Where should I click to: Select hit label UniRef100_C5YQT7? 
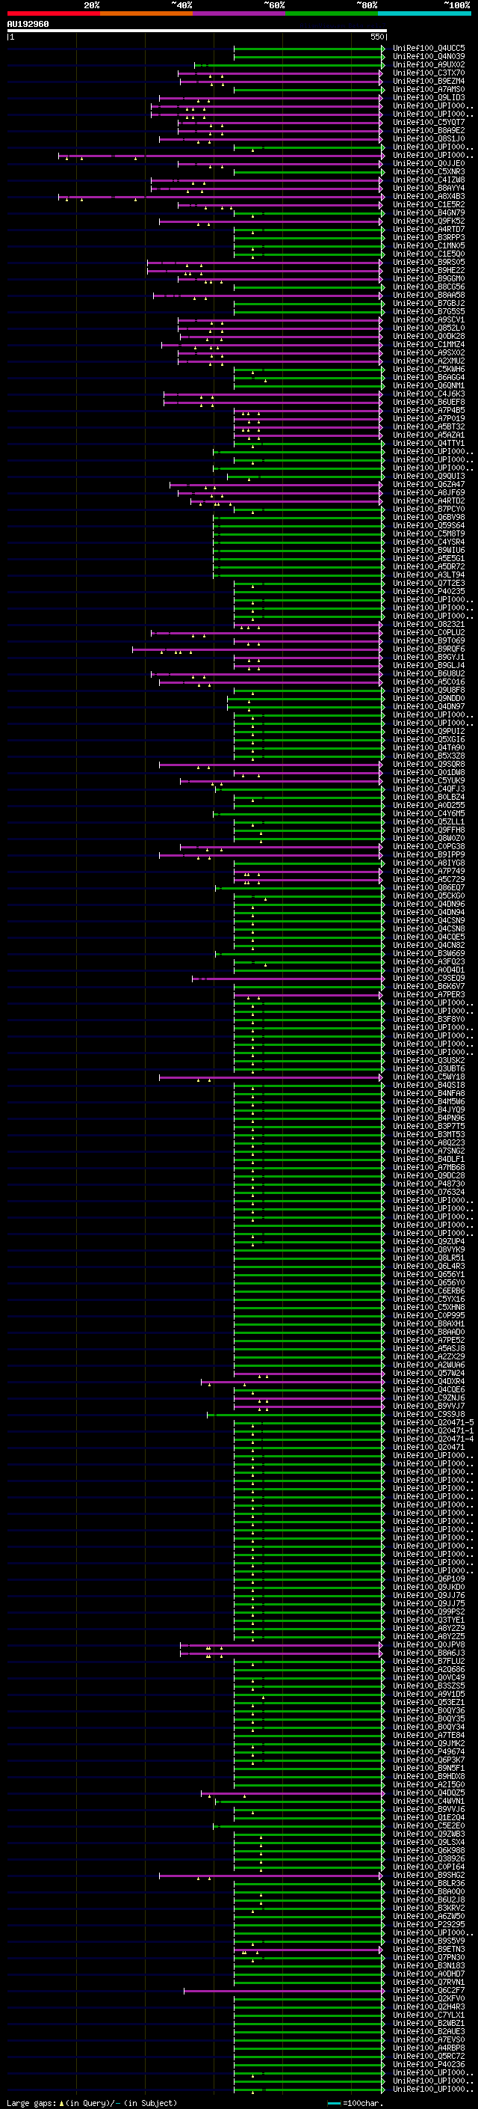[428, 122]
